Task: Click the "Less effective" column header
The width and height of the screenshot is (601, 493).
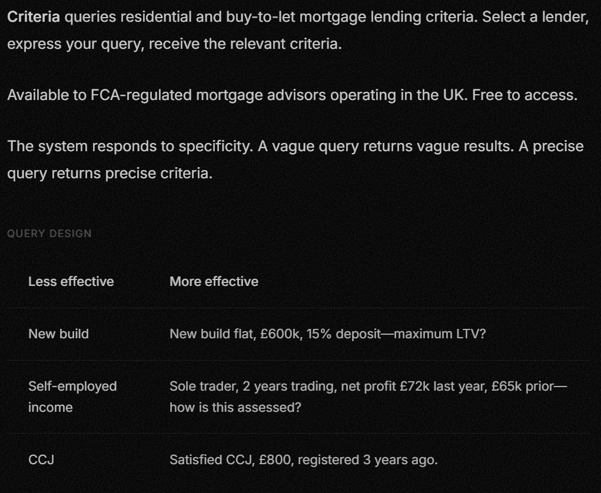Action: (x=71, y=281)
